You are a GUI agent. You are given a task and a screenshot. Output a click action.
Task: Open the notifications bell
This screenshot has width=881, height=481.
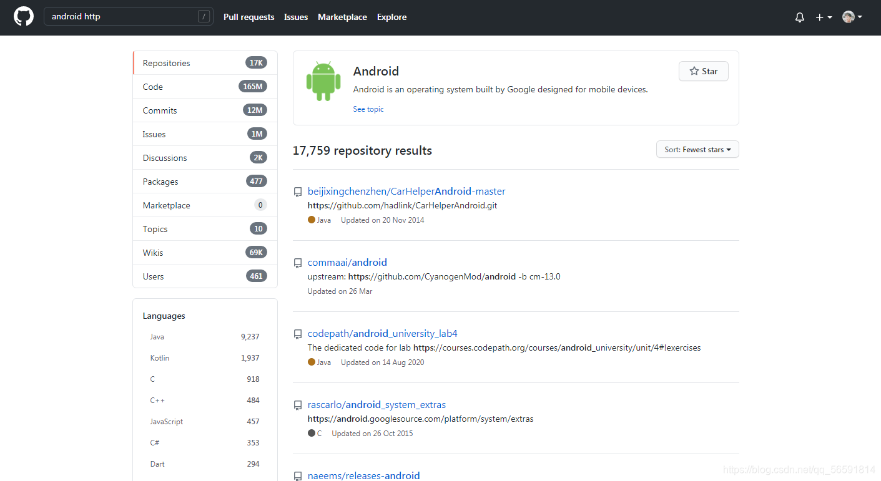pyautogui.click(x=800, y=17)
